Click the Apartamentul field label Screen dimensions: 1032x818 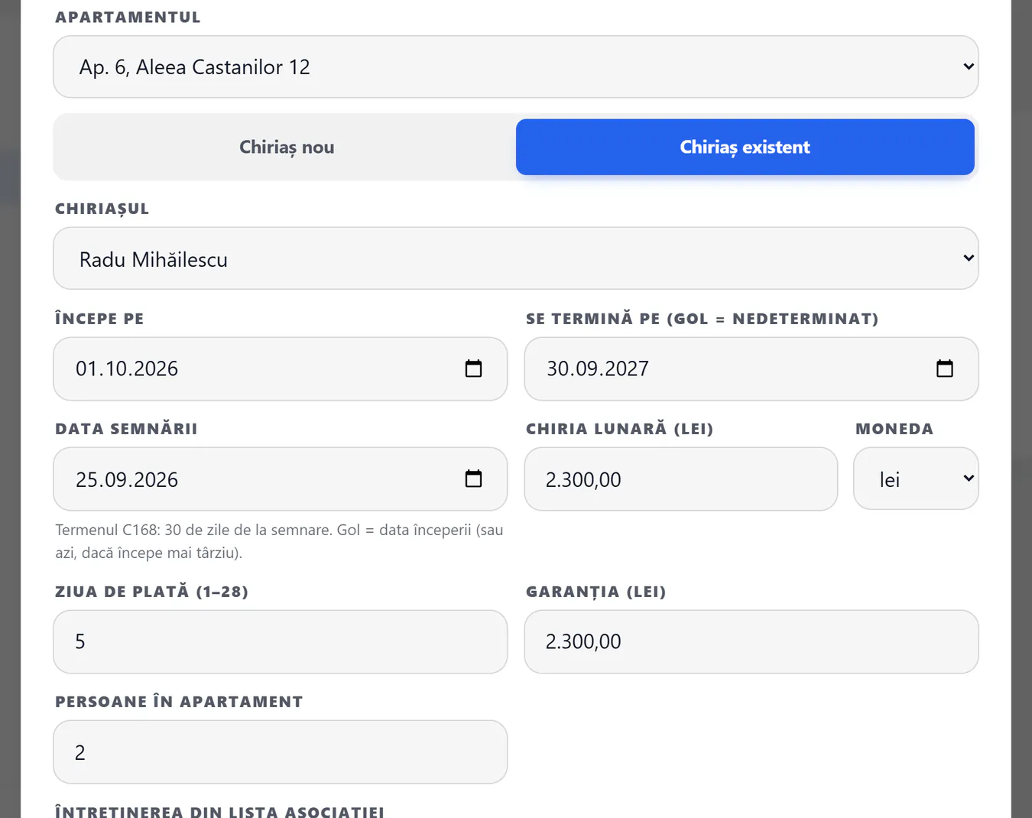pos(128,18)
